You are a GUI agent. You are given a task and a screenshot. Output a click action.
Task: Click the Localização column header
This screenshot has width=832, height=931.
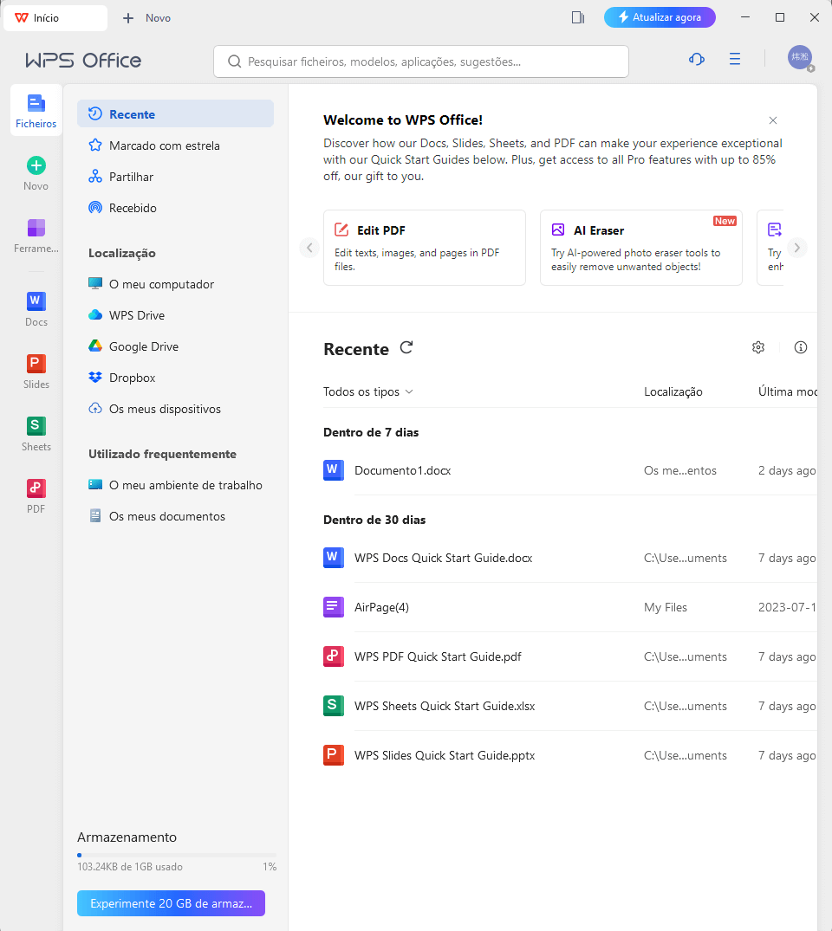(x=673, y=391)
